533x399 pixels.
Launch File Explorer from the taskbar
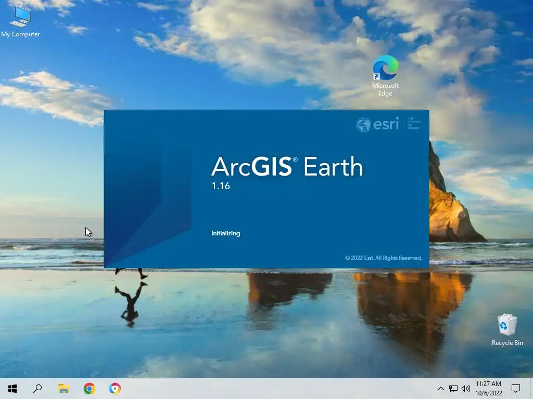click(64, 389)
